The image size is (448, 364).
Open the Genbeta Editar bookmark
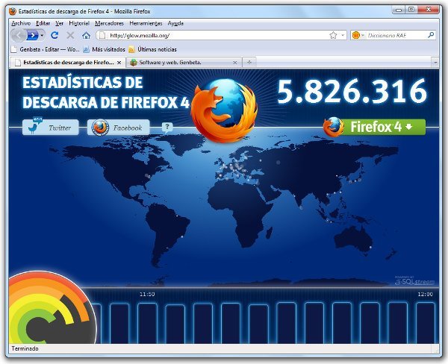[45, 49]
